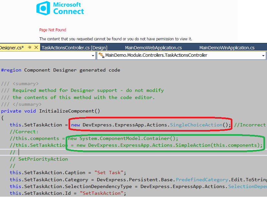Click the '#region Component Designer generated code' line
Viewport: 267px width, 198px height.
[x=60, y=70]
